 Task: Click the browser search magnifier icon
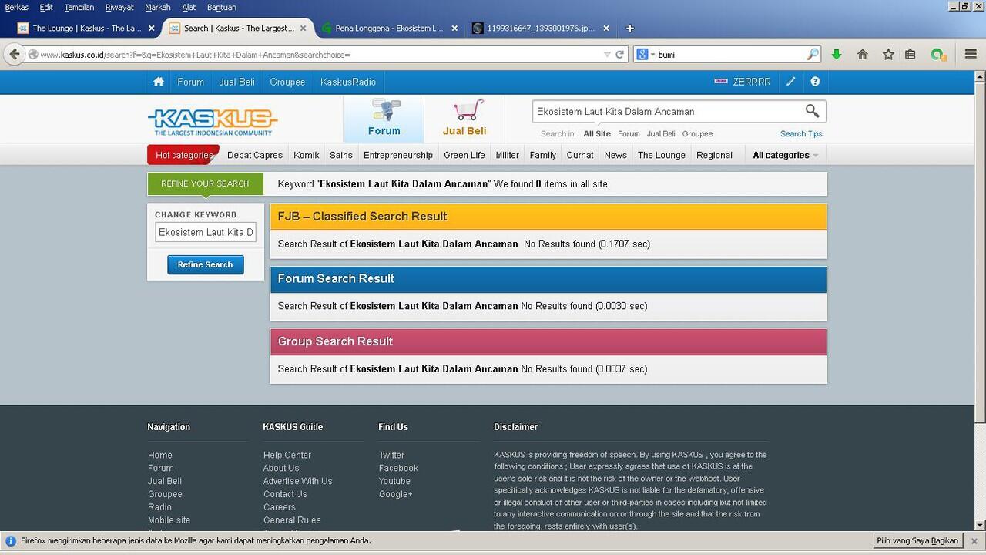coord(813,55)
